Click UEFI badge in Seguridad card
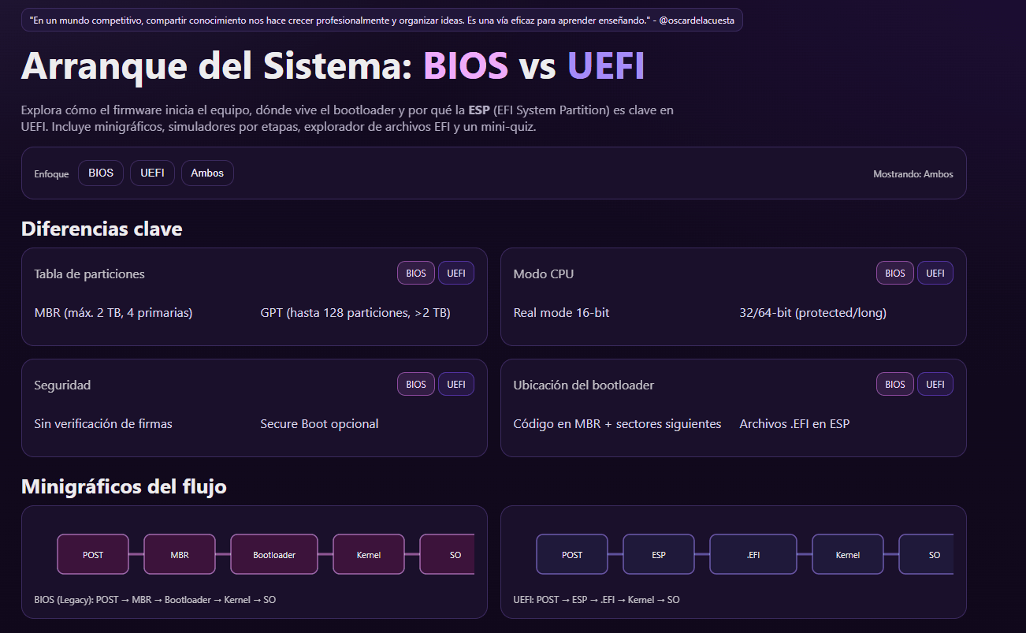Screen dimensions: 1026x633 click(456, 385)
